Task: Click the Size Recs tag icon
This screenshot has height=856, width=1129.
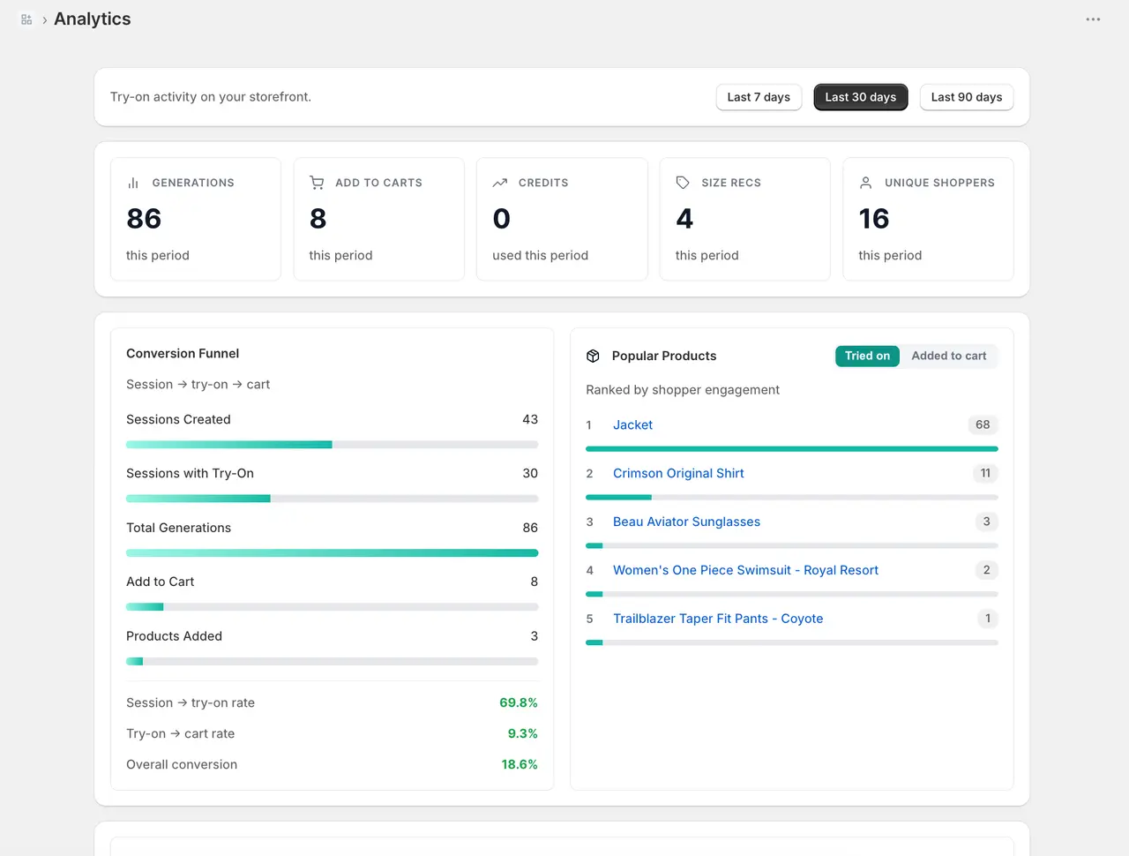Action: (683, 183)
